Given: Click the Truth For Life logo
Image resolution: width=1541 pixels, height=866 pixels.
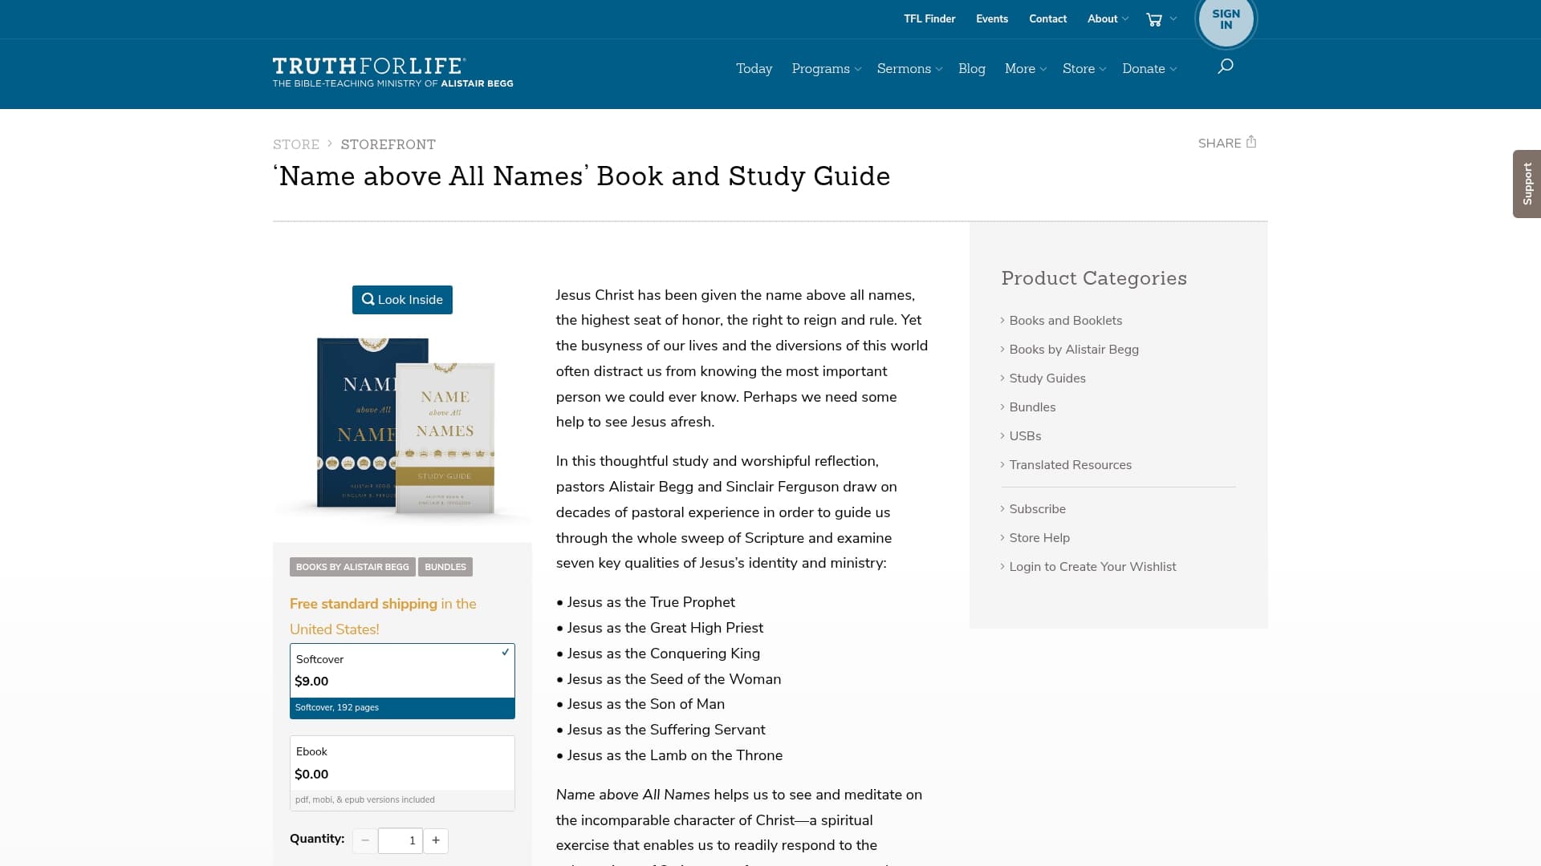Looking at the screenshot, I should click(392, 72).
